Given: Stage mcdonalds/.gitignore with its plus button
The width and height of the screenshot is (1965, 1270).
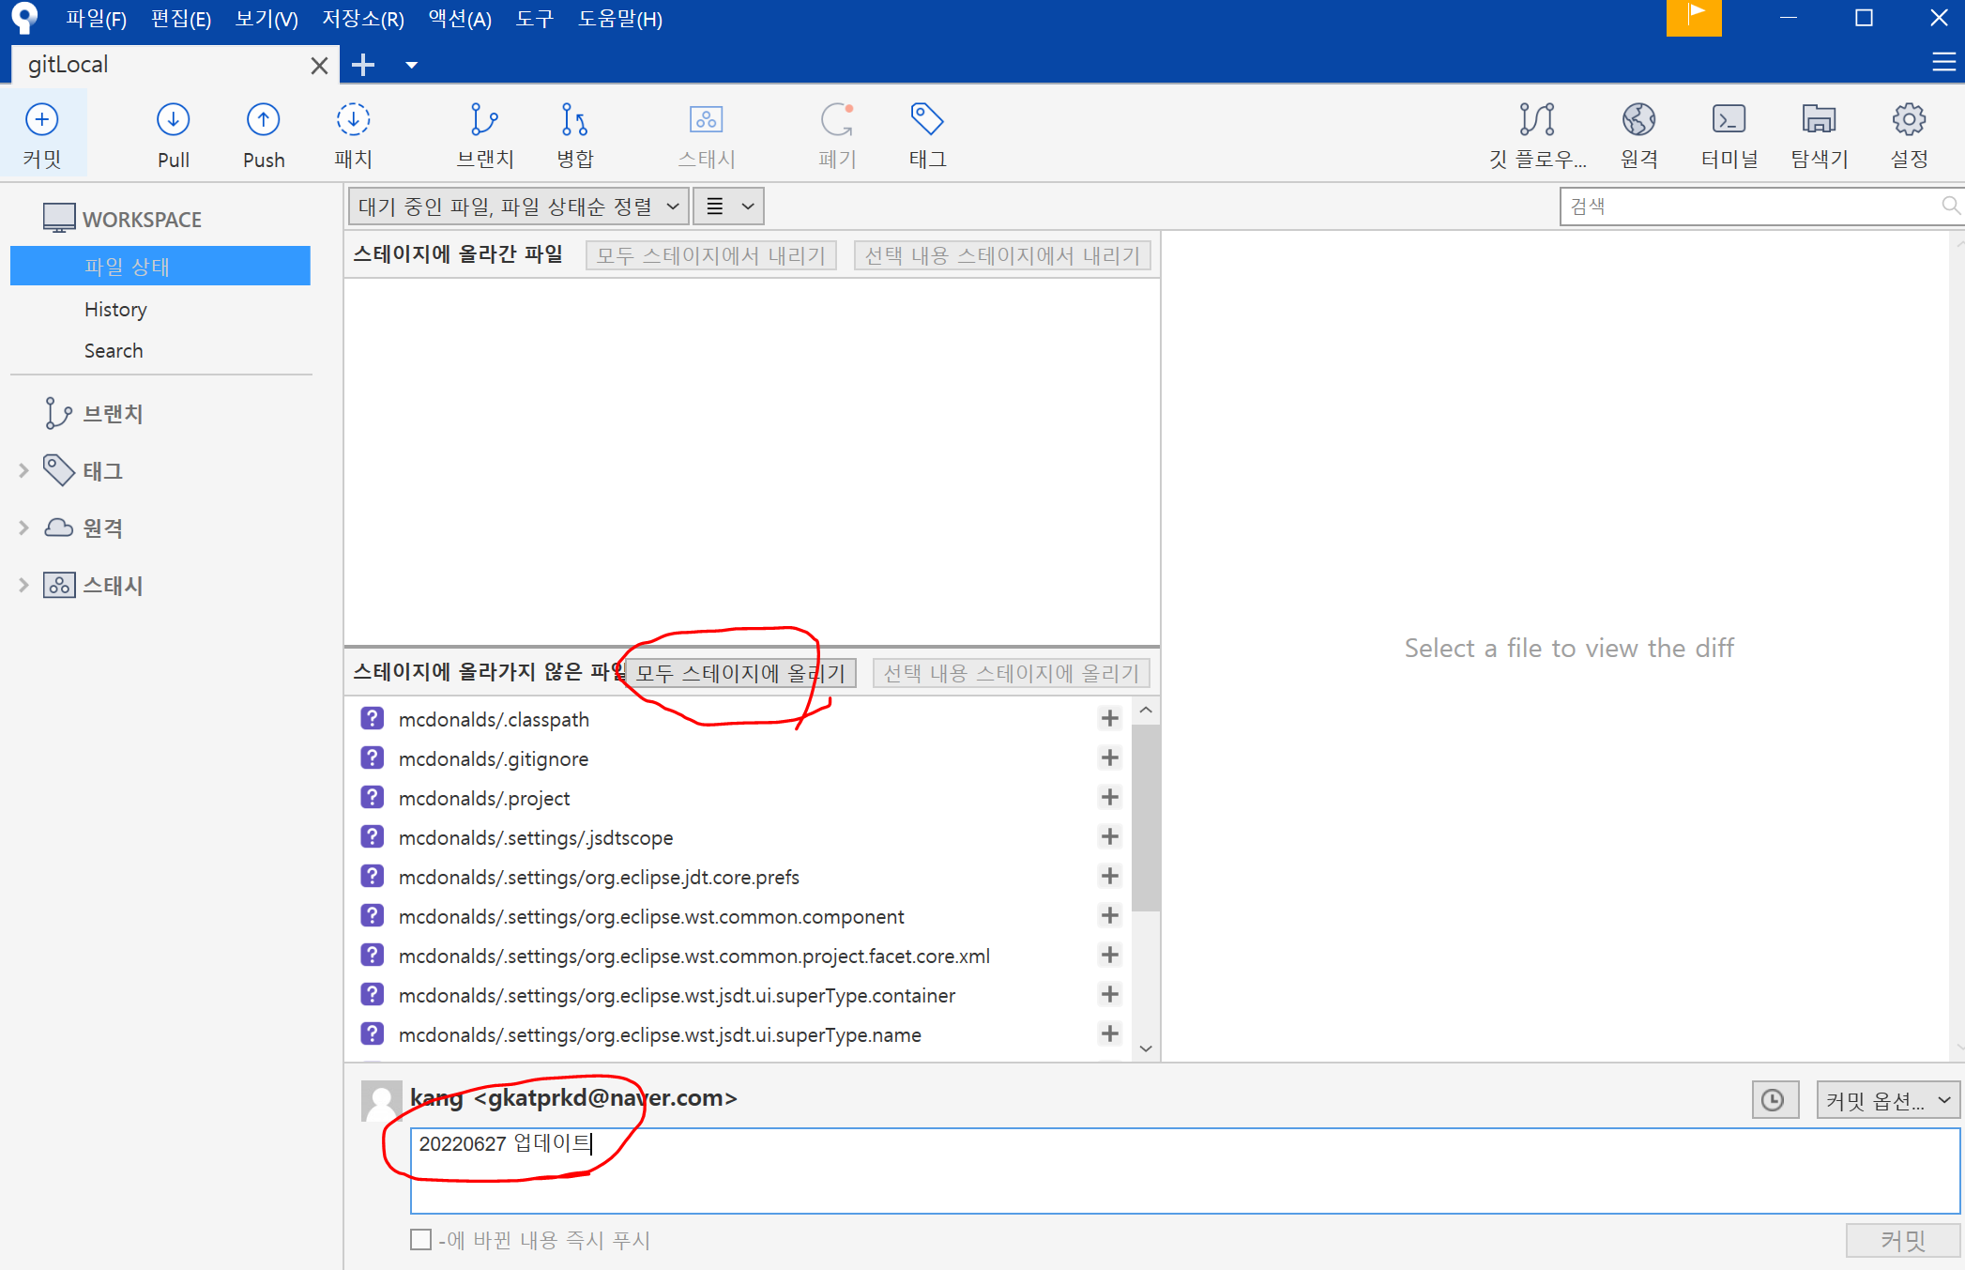Looking at the screenshot, I should pos(1110,757).
